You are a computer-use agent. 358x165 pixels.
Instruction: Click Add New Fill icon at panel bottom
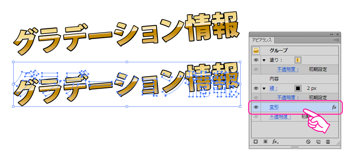(265, 142)
